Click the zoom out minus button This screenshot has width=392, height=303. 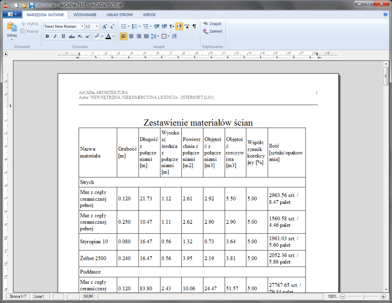click(x=343, y=296)
